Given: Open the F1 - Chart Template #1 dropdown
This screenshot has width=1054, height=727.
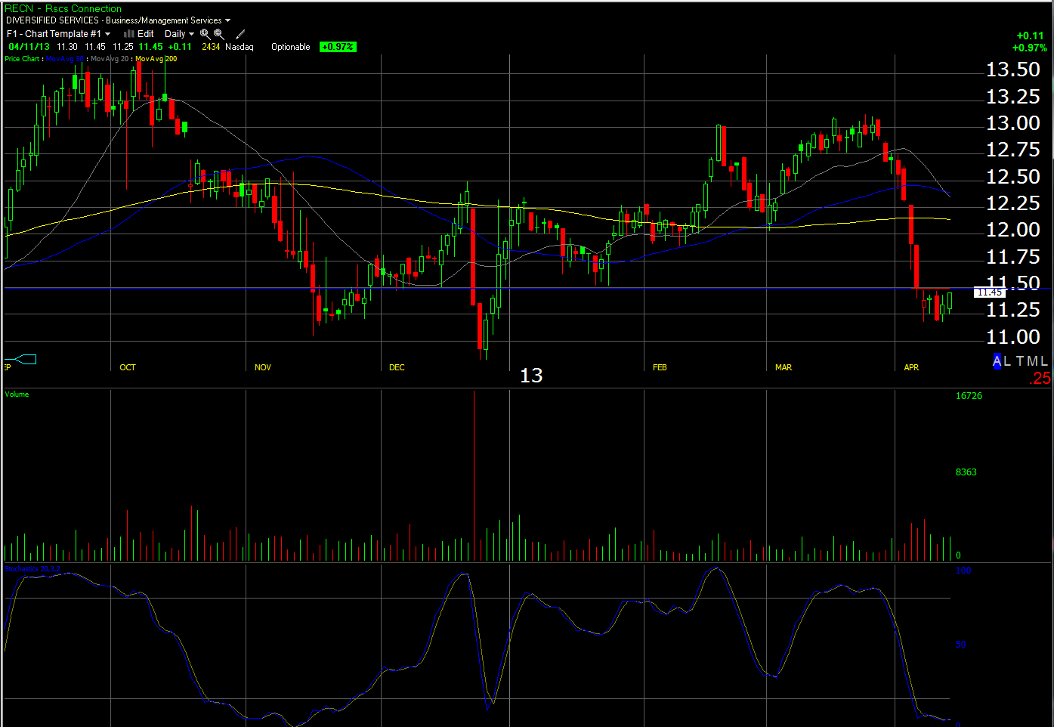Looking at the screenshot, I should point(59,34).
